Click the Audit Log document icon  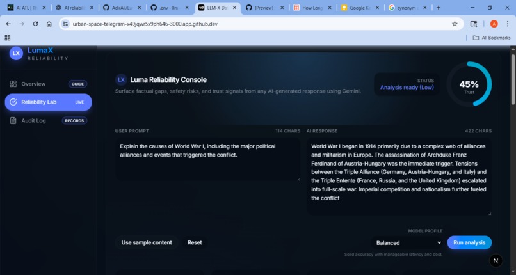click(x=13, y=121)
